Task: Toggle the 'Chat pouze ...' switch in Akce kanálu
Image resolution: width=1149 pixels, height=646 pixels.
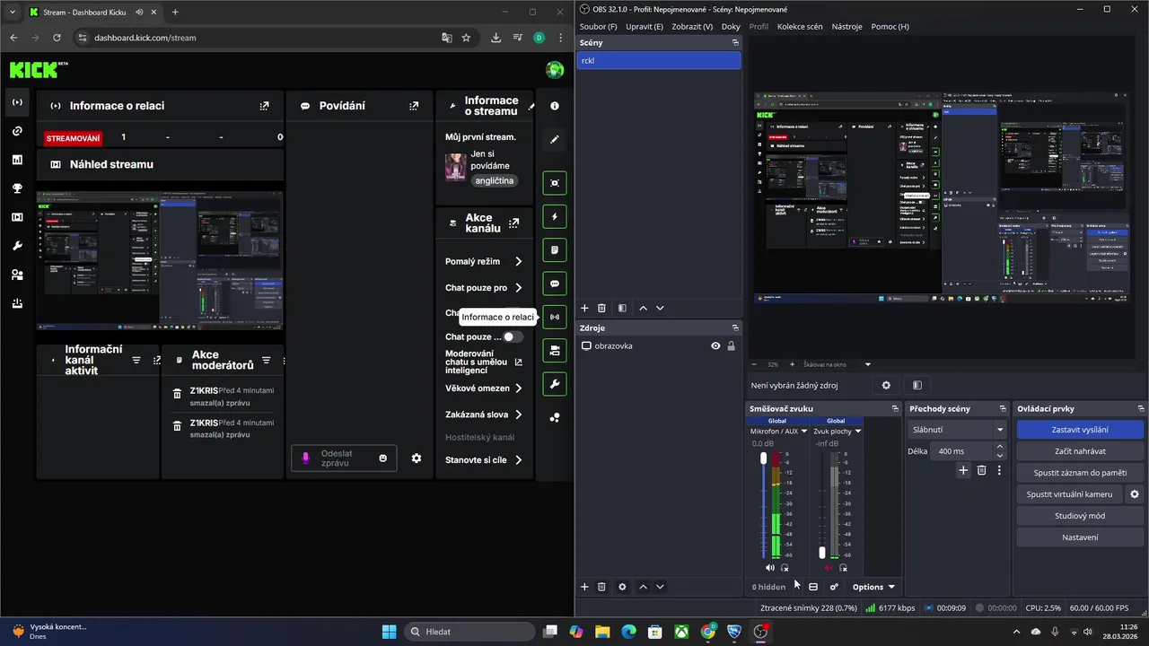Action: 512,336
